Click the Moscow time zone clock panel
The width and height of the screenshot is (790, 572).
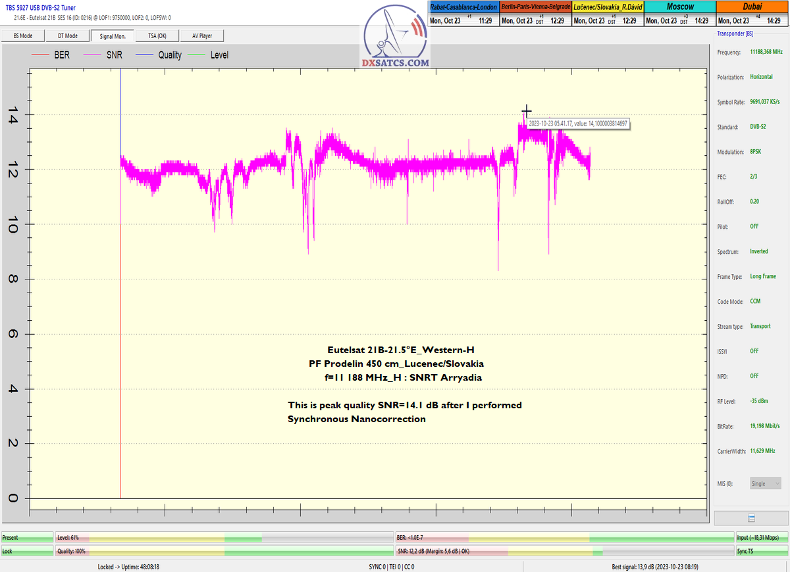click(679, 13)
